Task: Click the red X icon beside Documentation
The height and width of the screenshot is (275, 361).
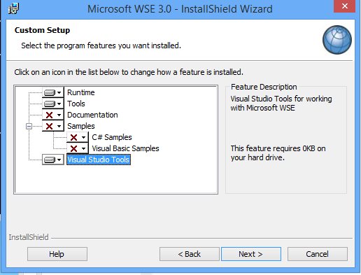Action: tap(49, 115)
